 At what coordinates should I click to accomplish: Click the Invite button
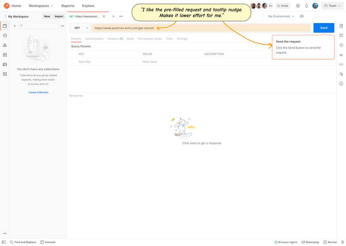(x=283, y=6)
